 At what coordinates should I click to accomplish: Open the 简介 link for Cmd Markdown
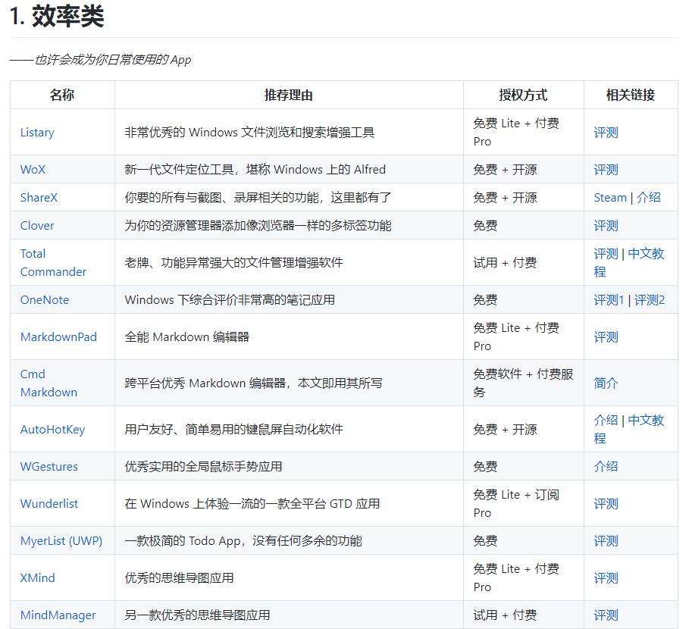click(x=605, y=383)
